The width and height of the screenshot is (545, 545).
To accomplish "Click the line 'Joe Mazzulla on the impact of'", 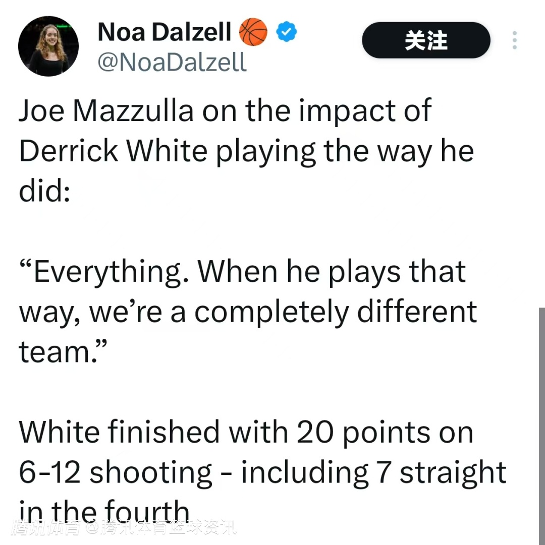I will (225, 110).
